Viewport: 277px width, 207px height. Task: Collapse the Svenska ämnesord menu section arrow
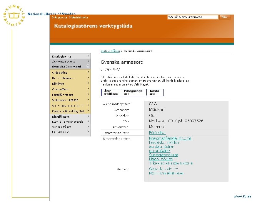click(x=88, y=66)
